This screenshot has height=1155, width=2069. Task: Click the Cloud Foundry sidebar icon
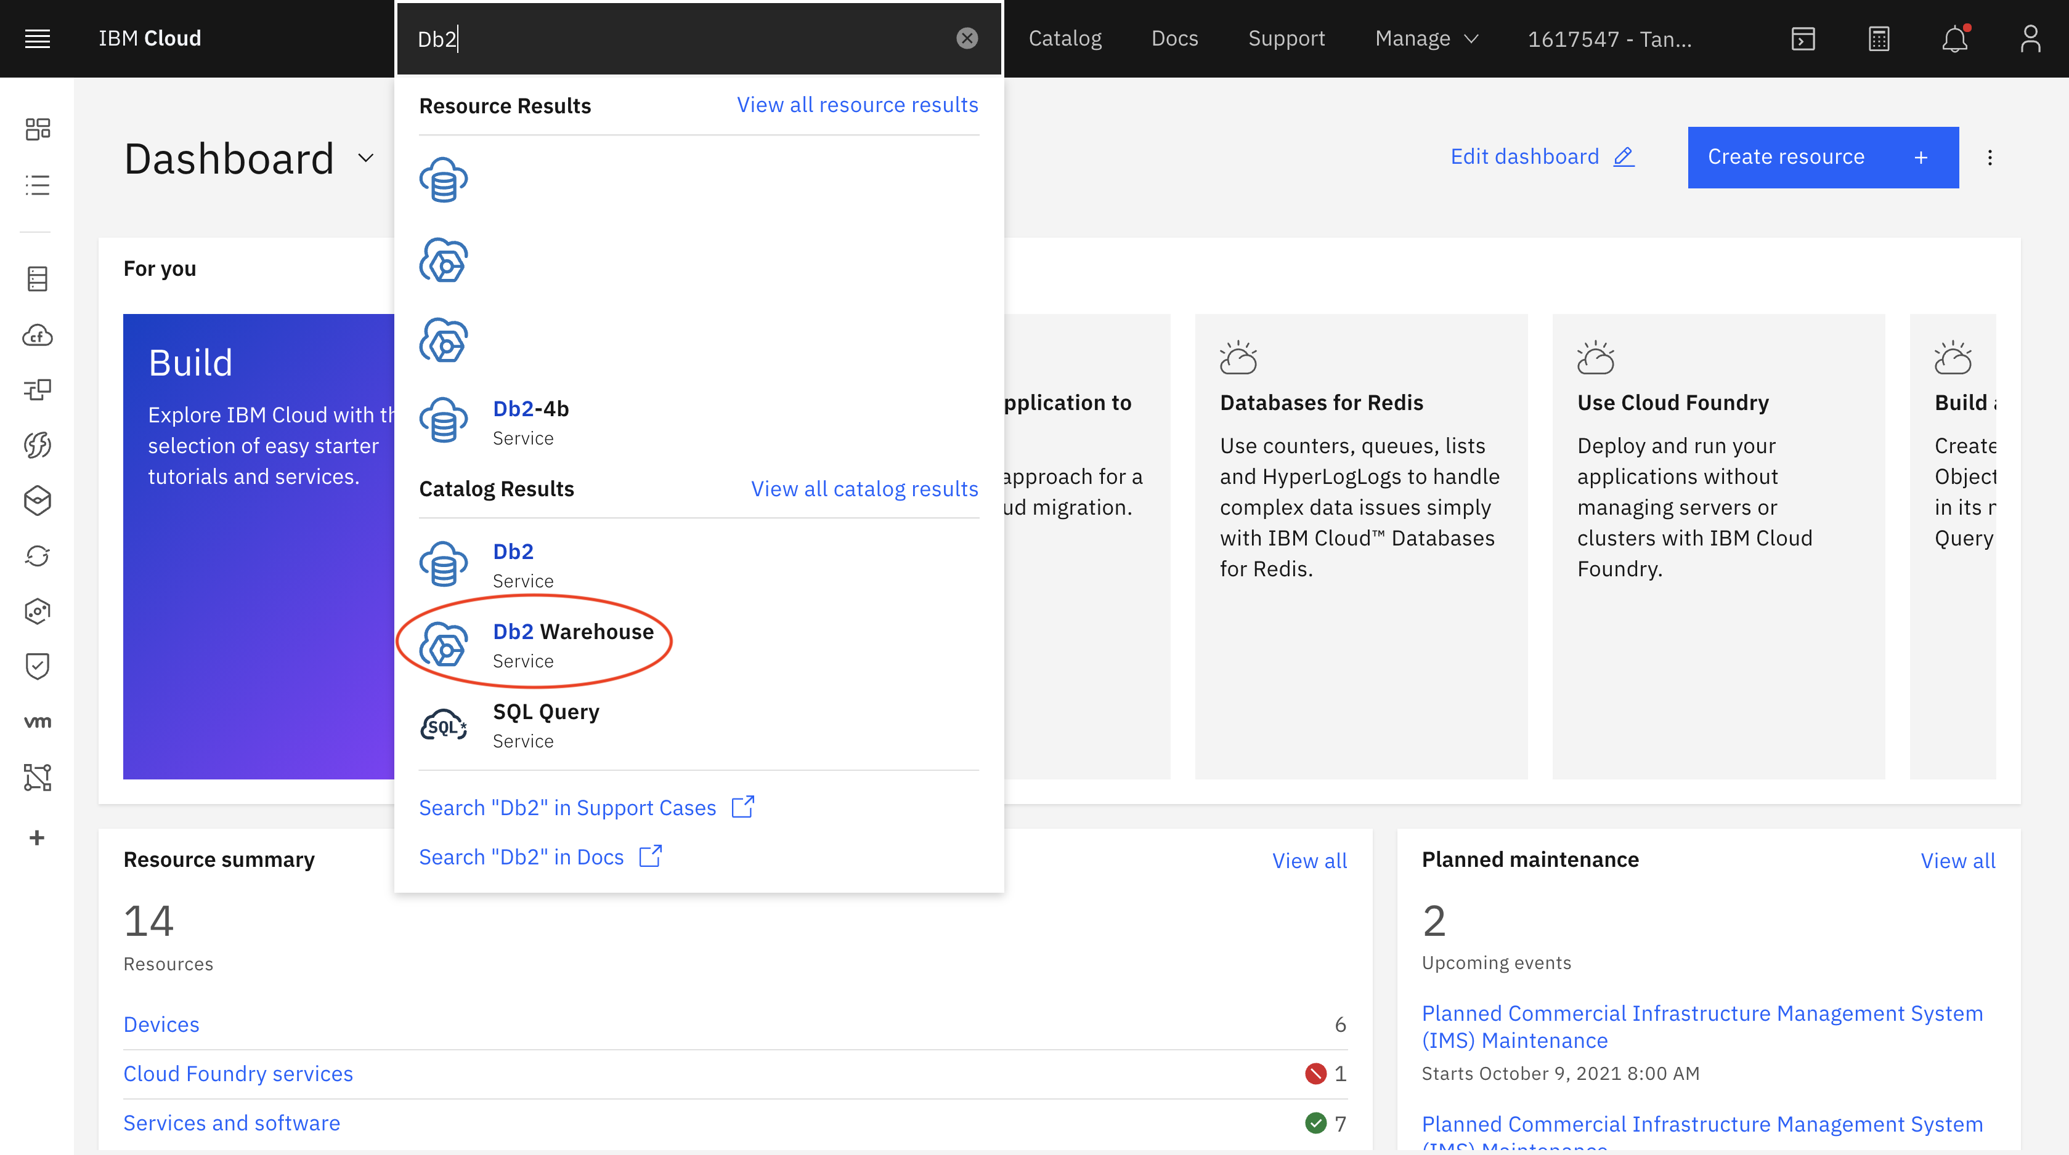coord(37,335)
